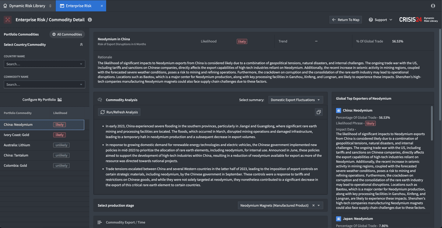This screenshot has height=228, width=442.
Task: Click the unlikely badge for China: Tantalum
Action: (x=61, y=155)
